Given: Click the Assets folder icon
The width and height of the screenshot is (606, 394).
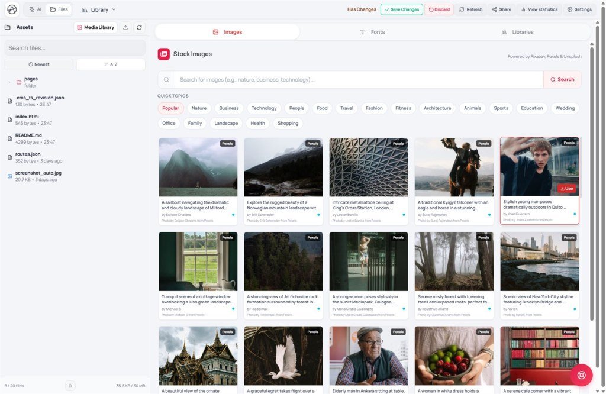Looking at the screenshot, I should (7, 27).
